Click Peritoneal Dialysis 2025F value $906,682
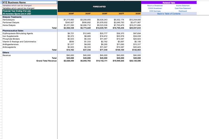 tap(86, 22)
